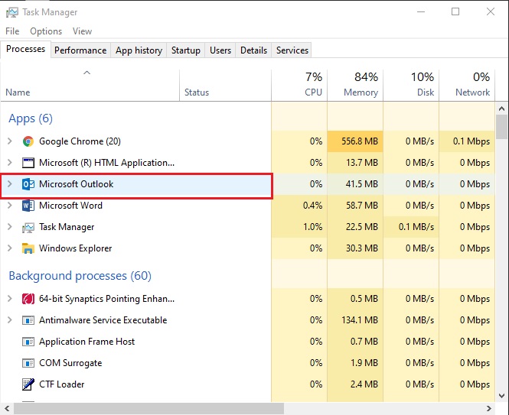Expand the Microsoft Outlook process
The height and width of the screenshot is (415, 509).
pyautogui.click(x=10, y=184)
